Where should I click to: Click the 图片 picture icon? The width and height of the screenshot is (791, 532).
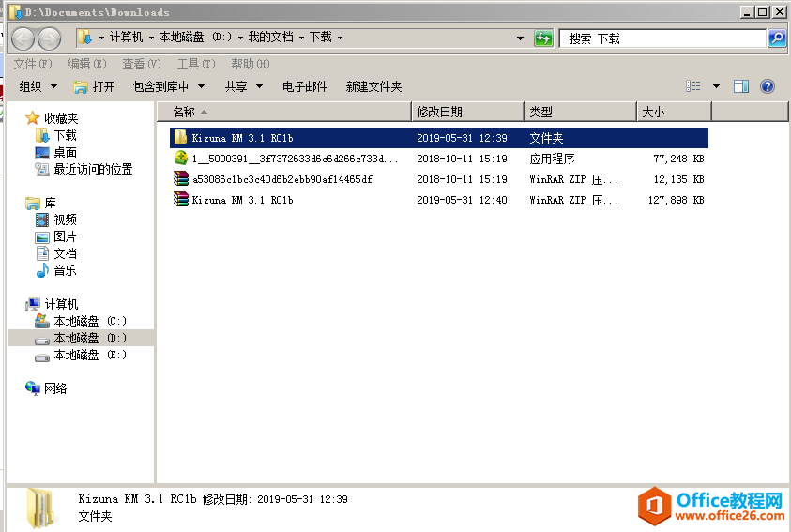[x=42, y=237]
